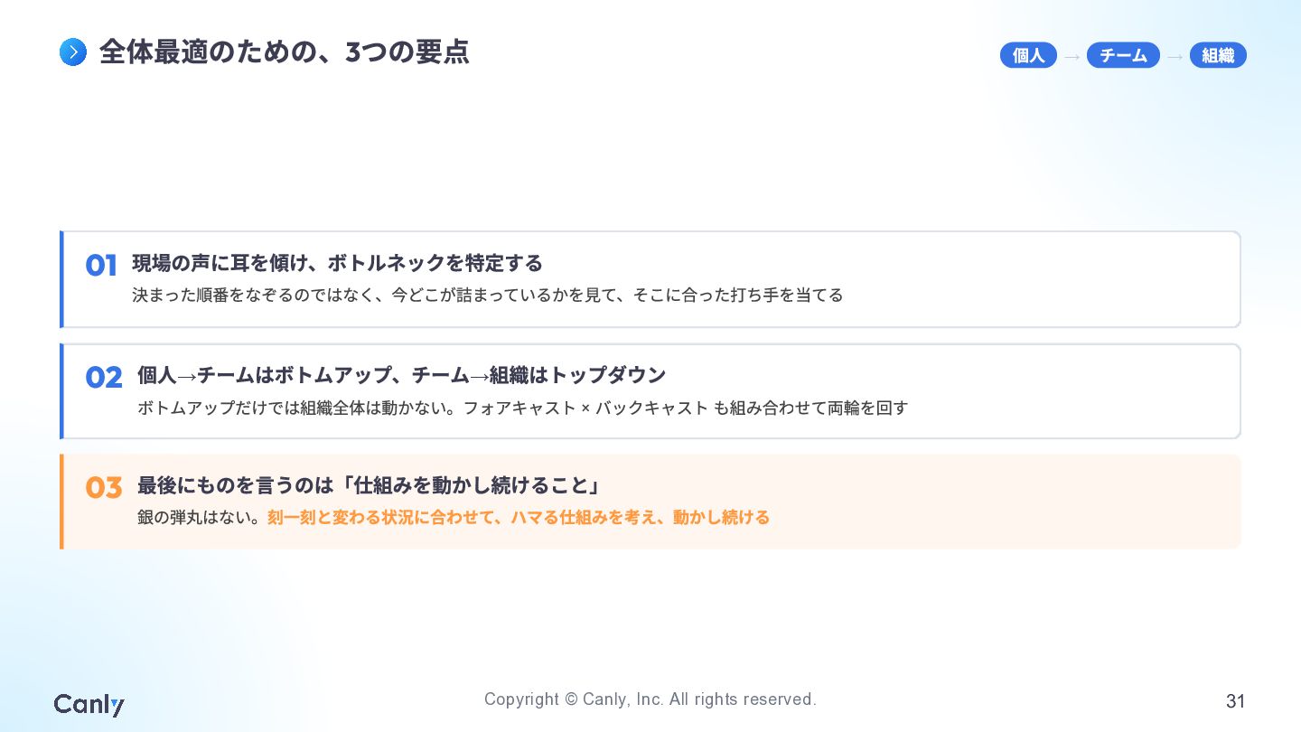The image size is (1301, 732).
Task: Click description text starting 決まった順番をなぞる
Action: tap(488, 296)
